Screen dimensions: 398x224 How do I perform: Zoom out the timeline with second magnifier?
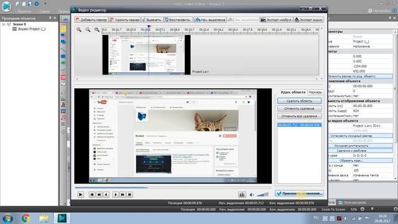point(88,29)
